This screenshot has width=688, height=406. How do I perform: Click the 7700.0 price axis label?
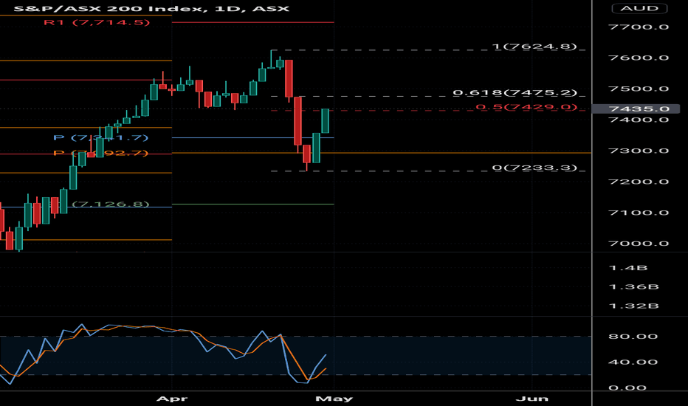(639, 27)
